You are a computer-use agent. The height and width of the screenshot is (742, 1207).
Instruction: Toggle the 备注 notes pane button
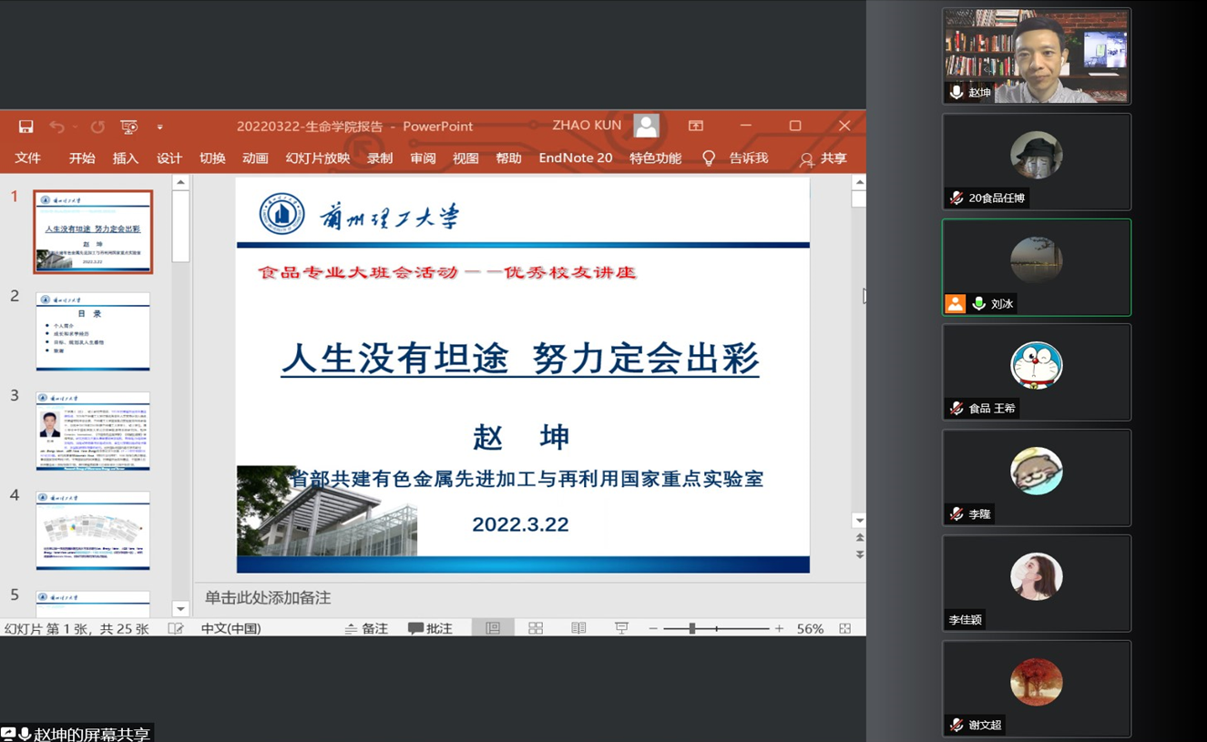tap(366, 628)
